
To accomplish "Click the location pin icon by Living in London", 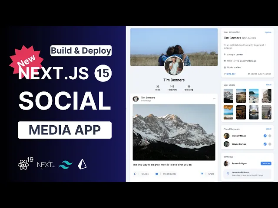I will 225,55.
